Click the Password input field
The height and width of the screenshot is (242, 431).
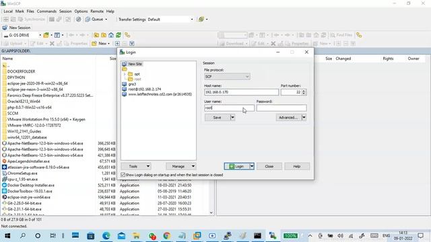(x=281, y=108)
